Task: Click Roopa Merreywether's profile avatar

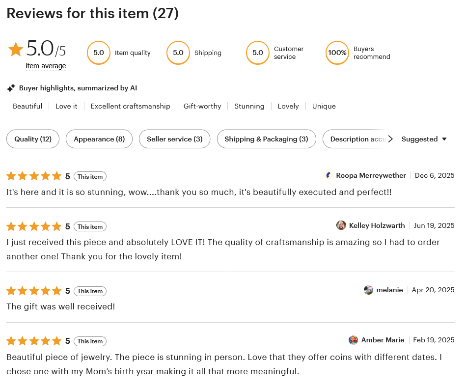Action: point(329,175)
